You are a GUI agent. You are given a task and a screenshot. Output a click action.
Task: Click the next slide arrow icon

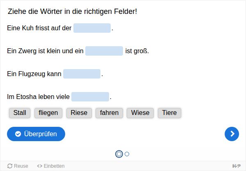pos(232,134)
